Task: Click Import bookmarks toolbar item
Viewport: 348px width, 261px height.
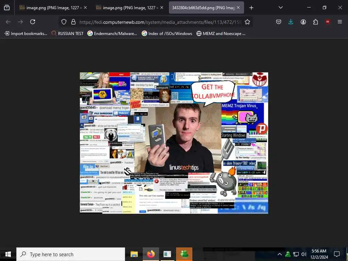Action: coord(26,34)
